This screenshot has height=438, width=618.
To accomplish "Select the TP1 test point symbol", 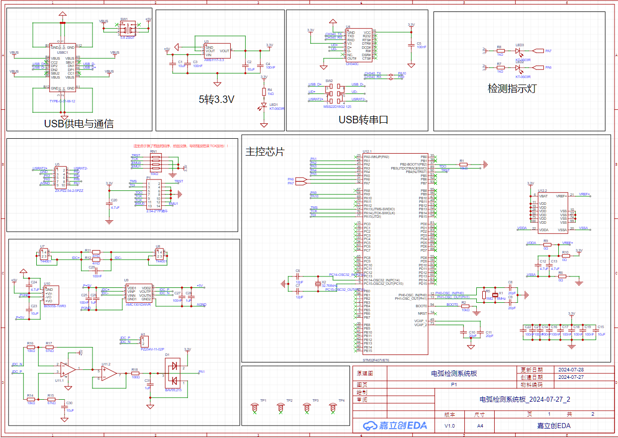I will coord(255,408).
